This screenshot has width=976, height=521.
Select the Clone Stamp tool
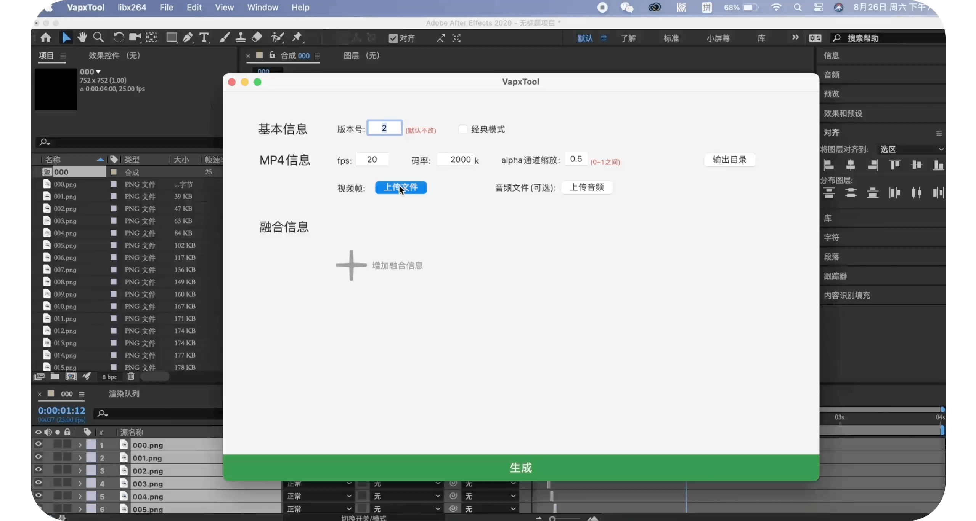click(241, 37)
